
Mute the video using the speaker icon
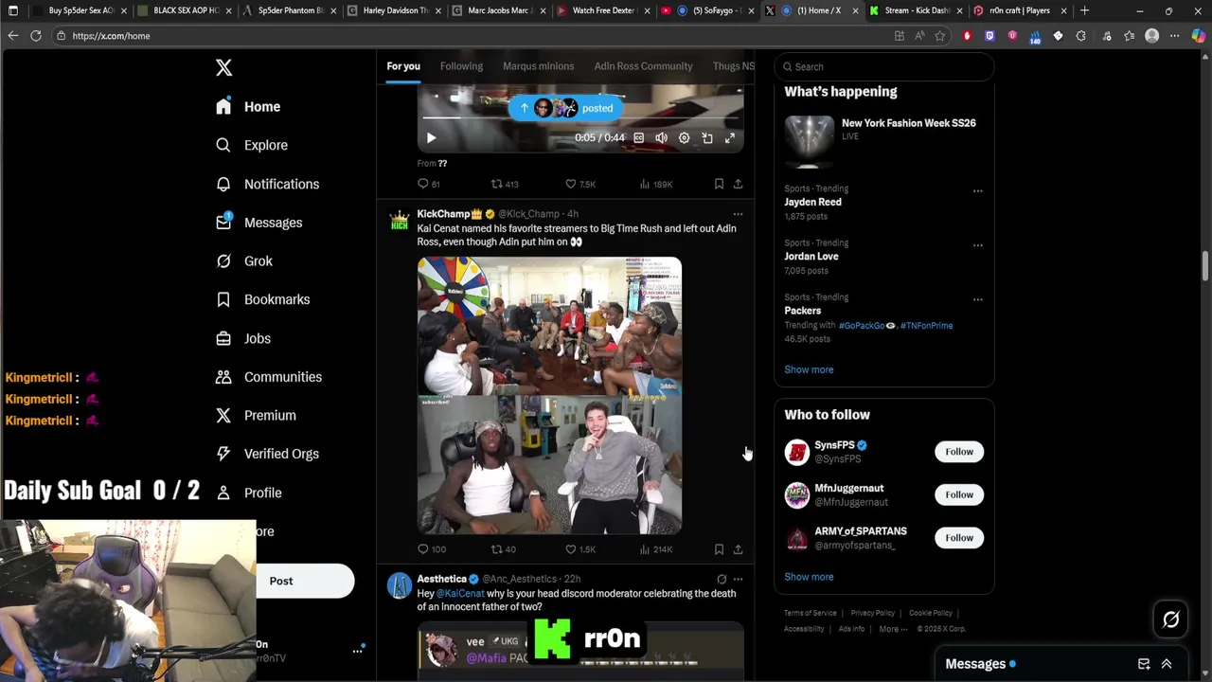tap(661, 138)
